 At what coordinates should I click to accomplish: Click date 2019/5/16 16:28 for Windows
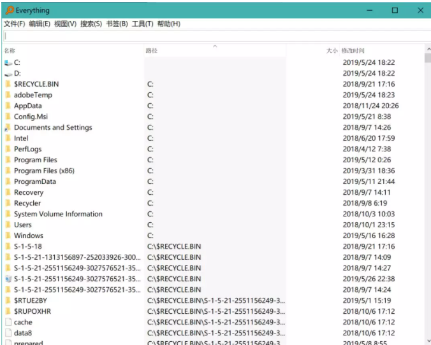[369, 236]
